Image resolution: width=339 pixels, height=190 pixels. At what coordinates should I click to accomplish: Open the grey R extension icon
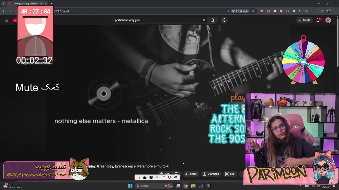(268, 11)
